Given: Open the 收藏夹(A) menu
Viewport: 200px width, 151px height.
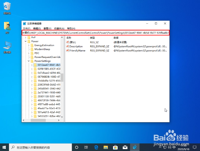Looking at the screenshot, I should pyautogui.click(x=59, y=28).
